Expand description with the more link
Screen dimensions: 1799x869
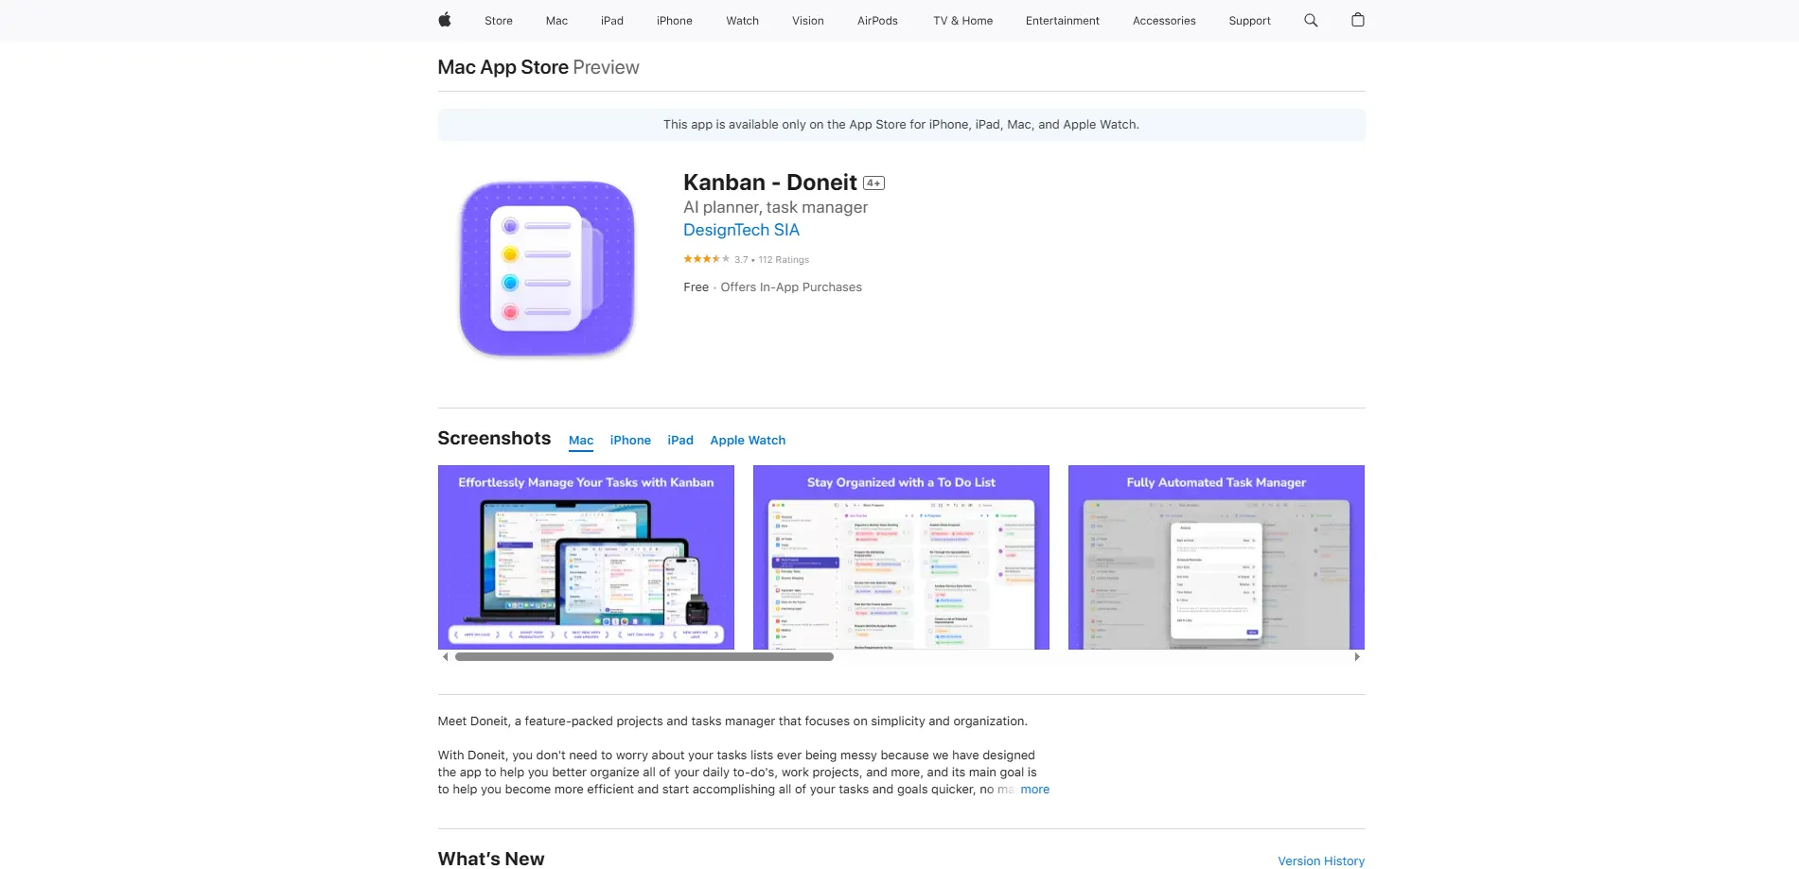[1034, 790]
